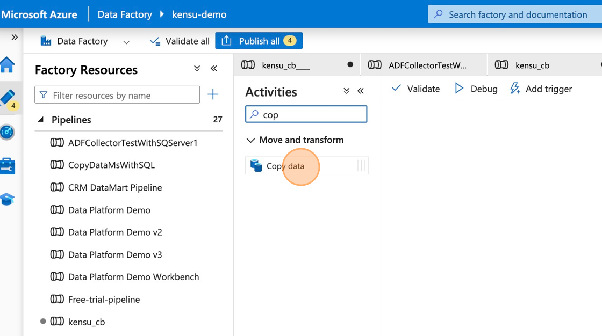Focus the Search factory and documentation box
The width and height of the screenshot is (602, 336).
[515, 14]
